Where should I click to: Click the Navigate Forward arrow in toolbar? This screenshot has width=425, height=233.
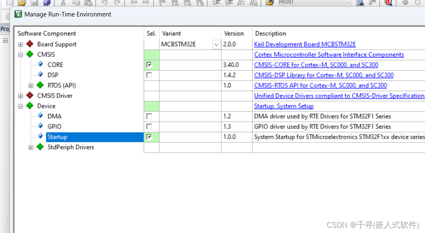coord(146,3)
